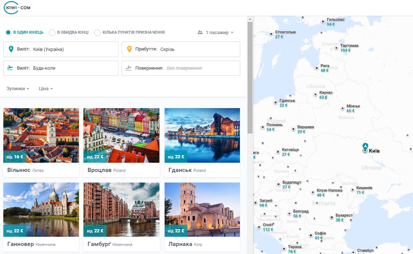This screenshot has height=254, width=413.
Task: Open the Вроцлав destination photo card
Action: click(121, 135)
